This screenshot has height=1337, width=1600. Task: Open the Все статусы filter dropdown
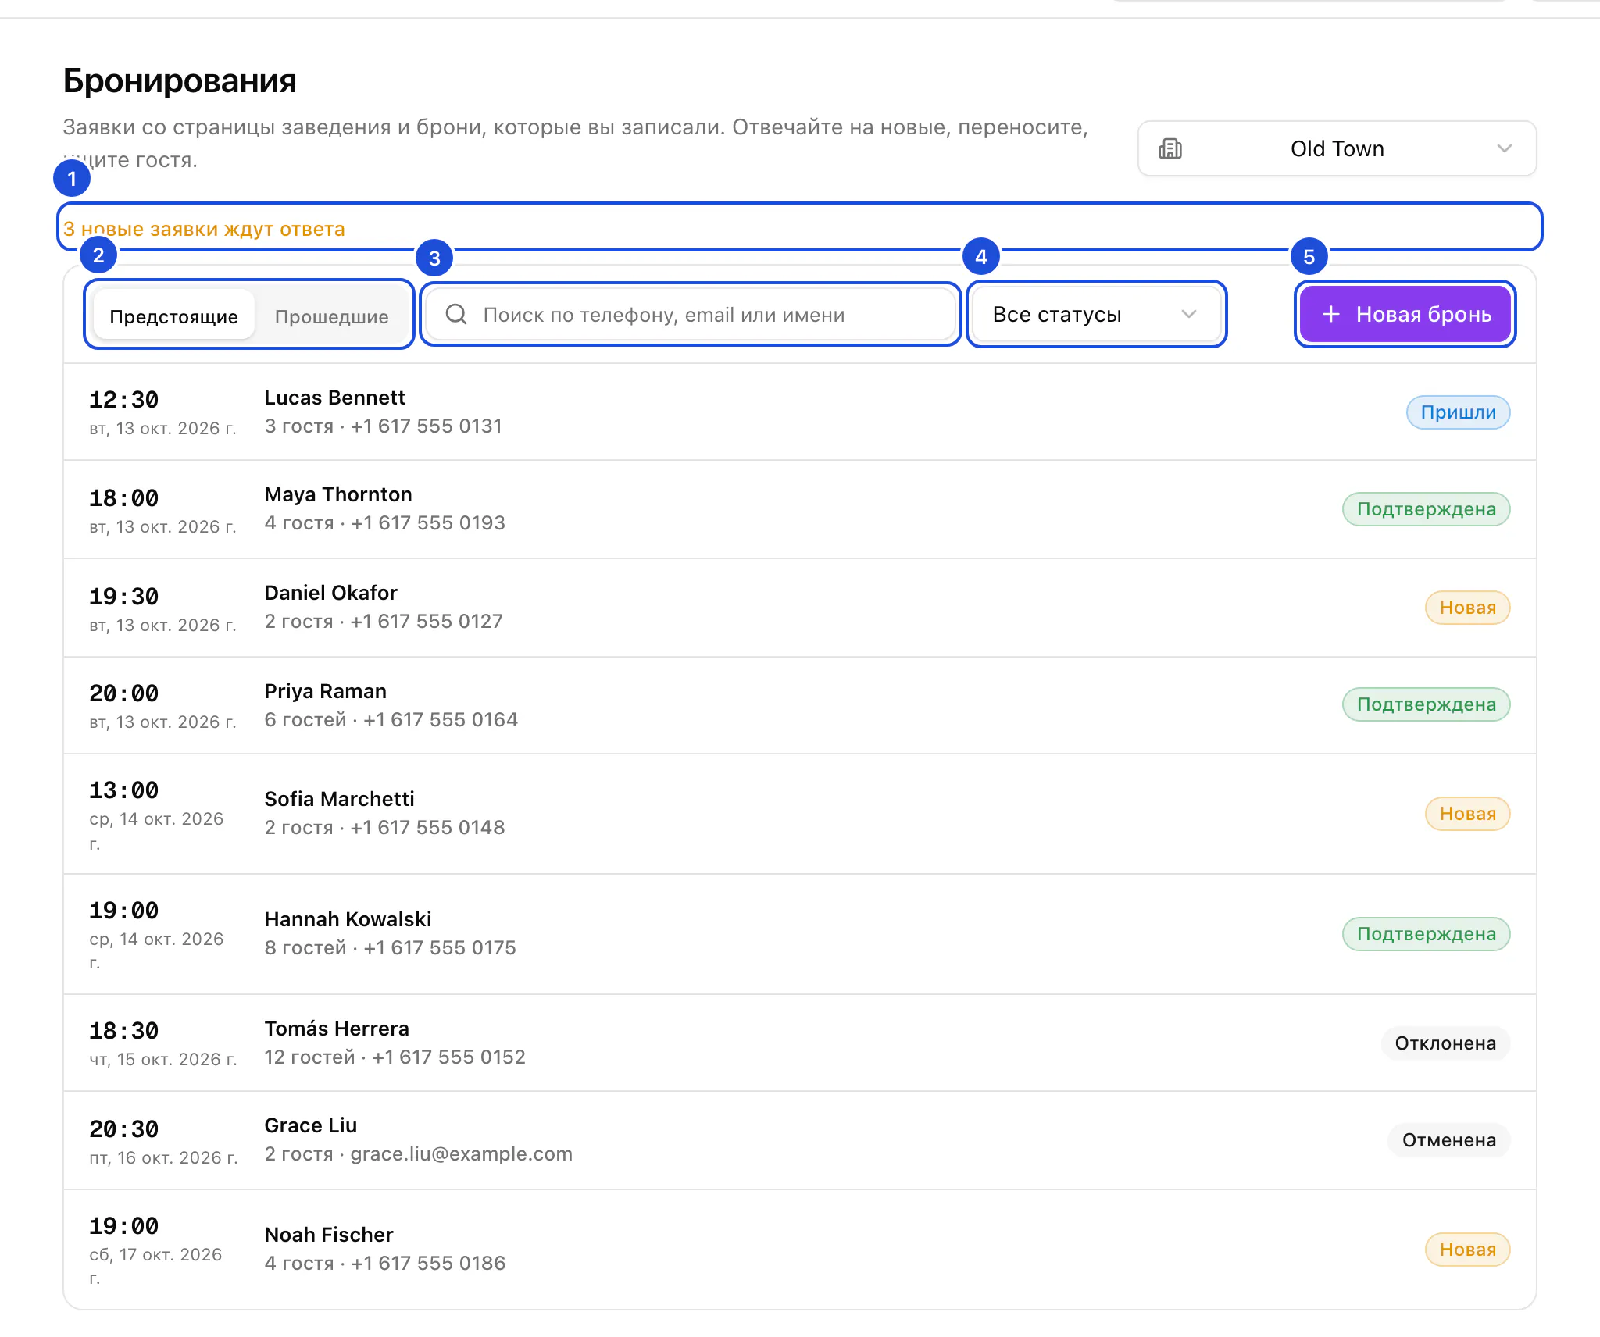point(1096,314)
